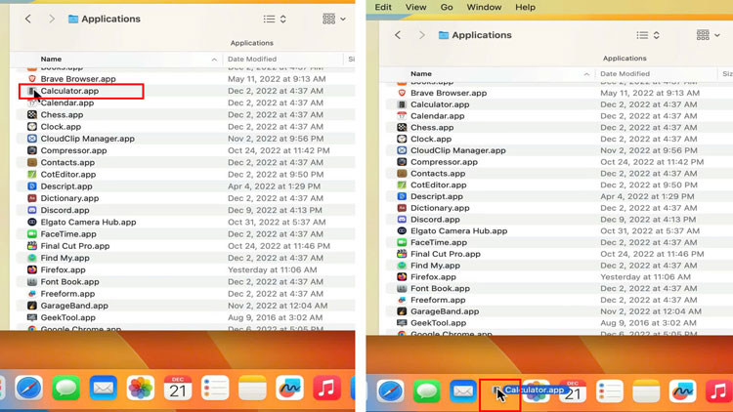The height and width of the screenshot is (412, 733).
Task: Go back in the left Finder window
Action: click(x=28, y=19)
